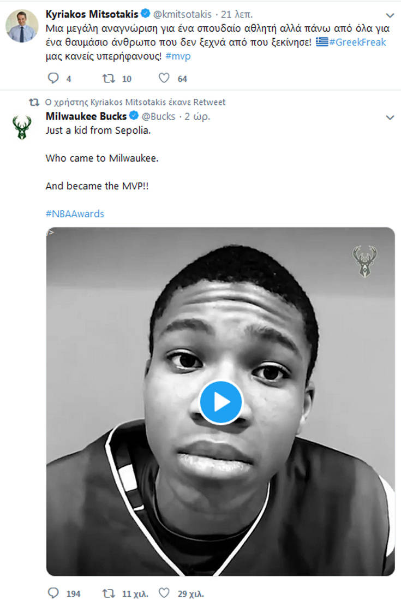Image resolution: width=401 pixels, height=600 pixels.
Task: Retweet Kyriakos Mitsotakis's tweet
Action: tap(109, 79)
